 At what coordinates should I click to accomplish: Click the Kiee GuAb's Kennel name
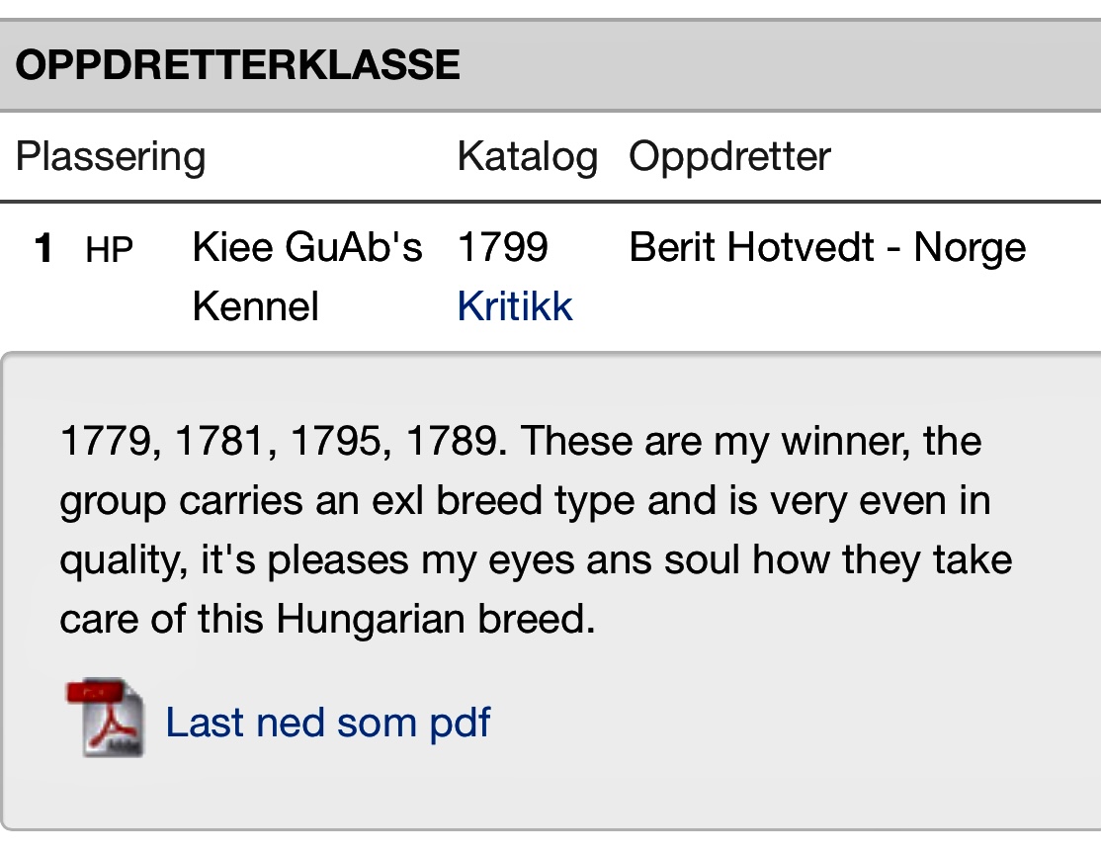[307, 277]
